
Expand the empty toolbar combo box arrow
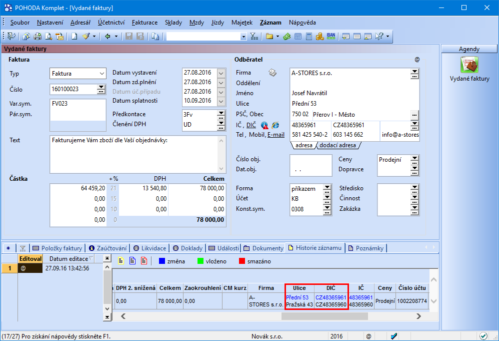(243, 37)
